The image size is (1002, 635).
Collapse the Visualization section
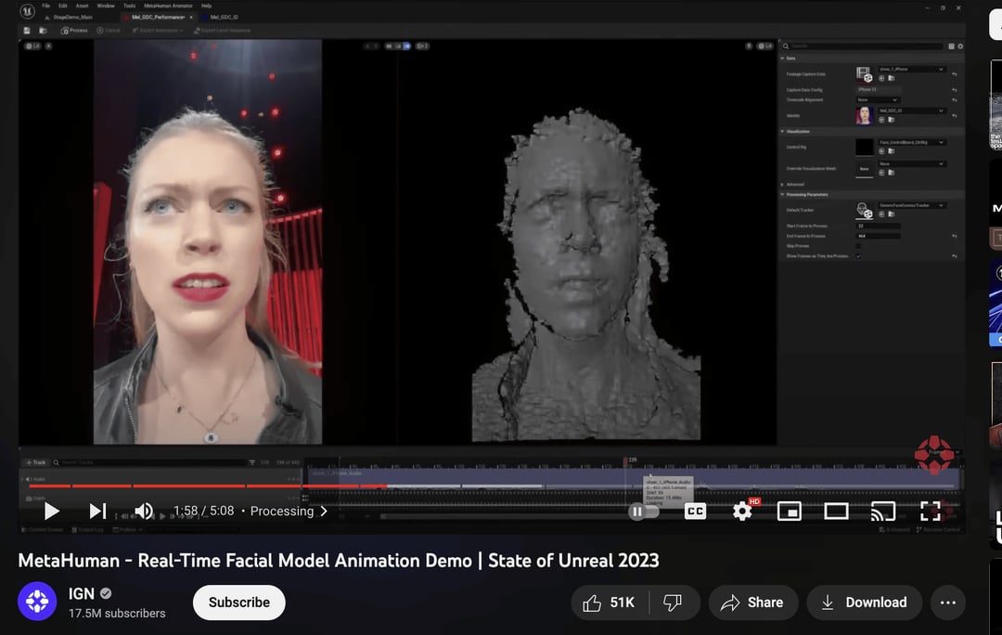pyautogui.click(x=783, y=131)
